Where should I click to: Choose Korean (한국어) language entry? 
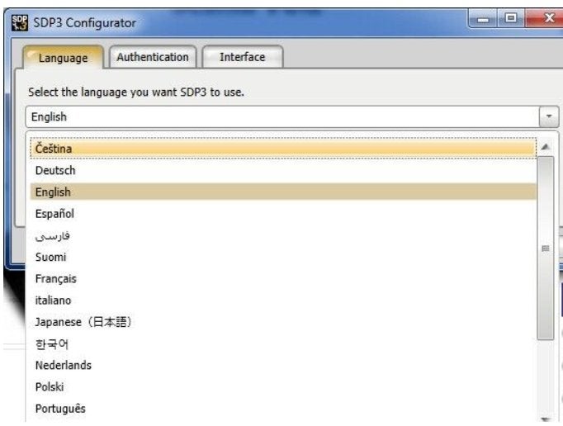[283, 343]
